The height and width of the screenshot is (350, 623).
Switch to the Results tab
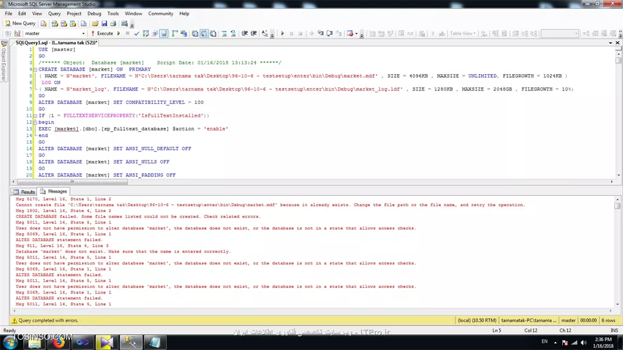tap(24, 191)
